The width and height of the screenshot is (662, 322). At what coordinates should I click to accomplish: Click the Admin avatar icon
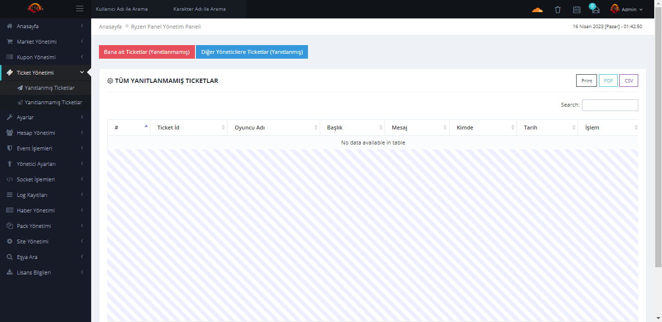614,9
